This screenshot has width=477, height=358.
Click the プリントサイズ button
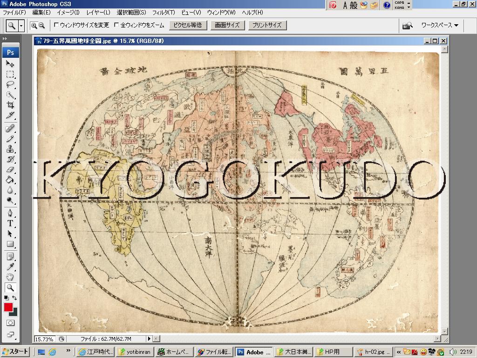coord(267,25)
